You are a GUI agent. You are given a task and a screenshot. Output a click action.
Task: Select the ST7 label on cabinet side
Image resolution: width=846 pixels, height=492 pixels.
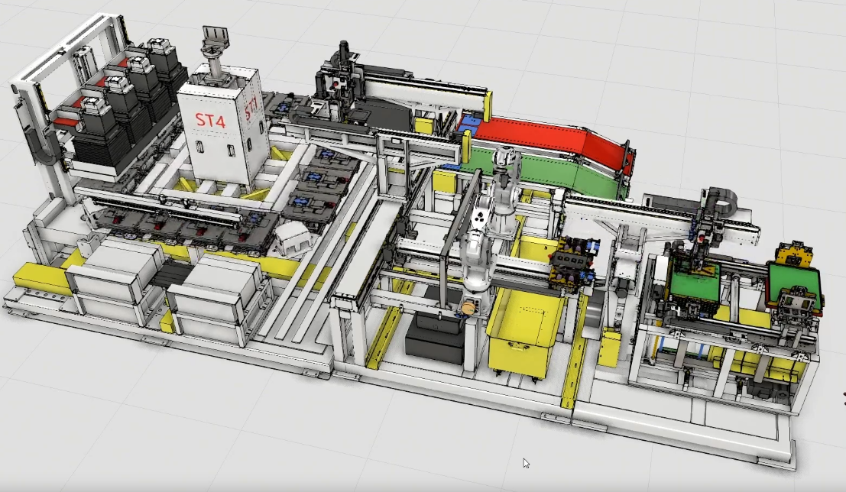pos(251,108)
